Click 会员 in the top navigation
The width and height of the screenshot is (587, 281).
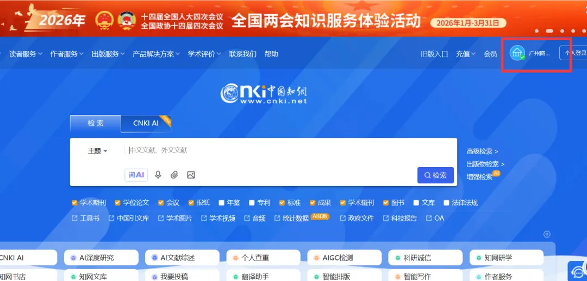click(x=490, y=54)
